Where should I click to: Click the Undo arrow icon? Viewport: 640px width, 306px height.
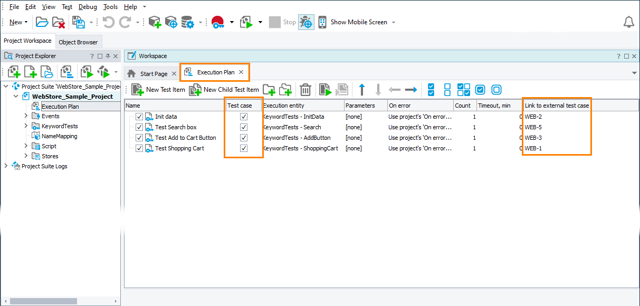click(x=108, y=22)
